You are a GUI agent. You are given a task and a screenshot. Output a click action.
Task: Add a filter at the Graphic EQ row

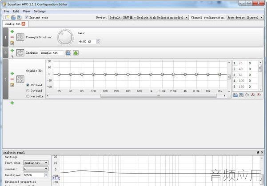12,74
